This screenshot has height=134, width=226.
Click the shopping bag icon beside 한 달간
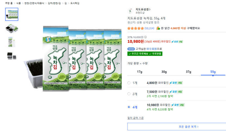158,28
